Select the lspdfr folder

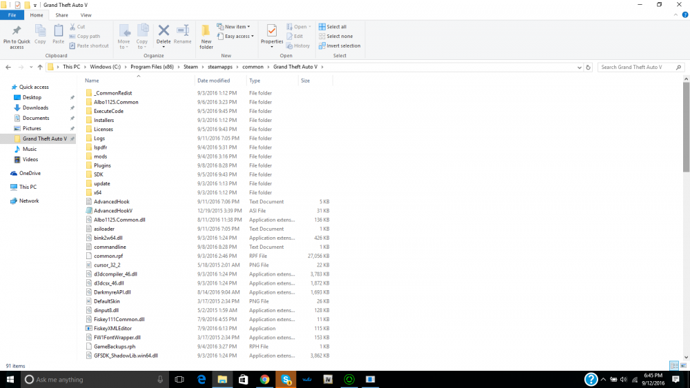click(100, 147)
